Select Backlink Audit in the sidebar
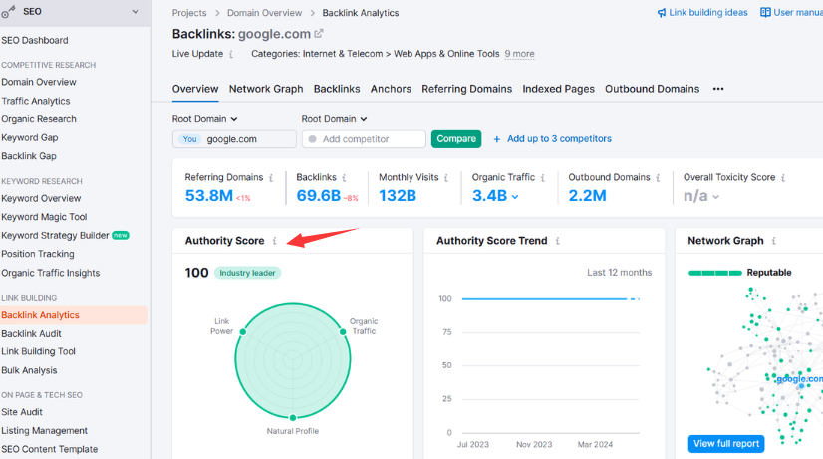The width and height of the screenshot is (823, 459). [31, 334]
